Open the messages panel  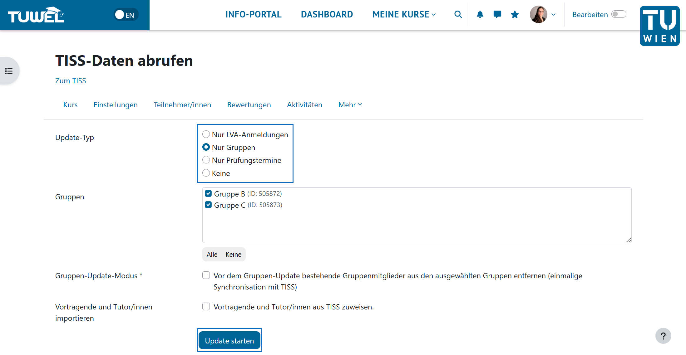(497, 14)
